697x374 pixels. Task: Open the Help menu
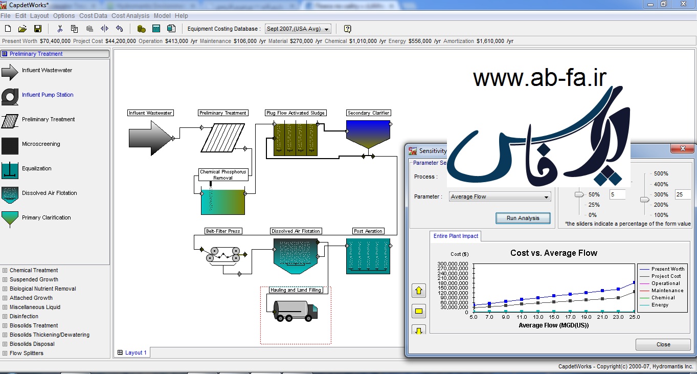182,16
